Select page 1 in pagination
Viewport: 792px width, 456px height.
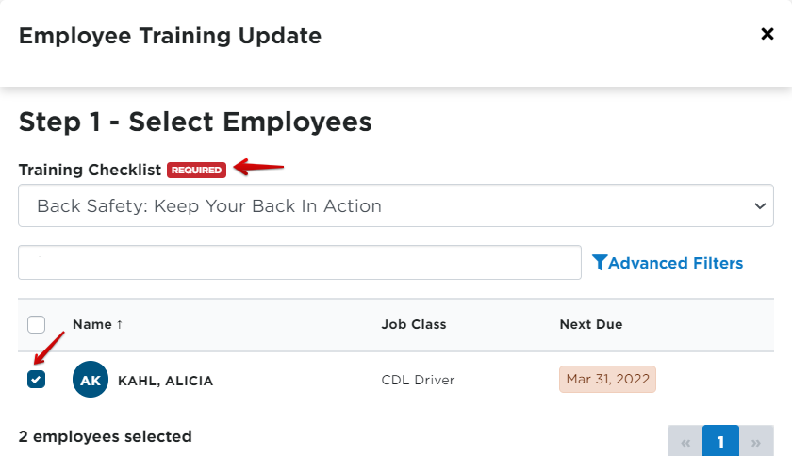point(720,442)
